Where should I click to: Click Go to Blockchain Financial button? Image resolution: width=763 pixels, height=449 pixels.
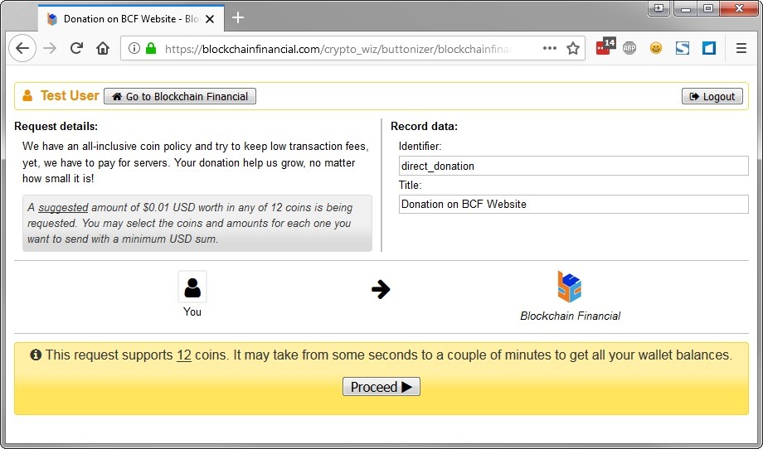[x=180, y=96]
